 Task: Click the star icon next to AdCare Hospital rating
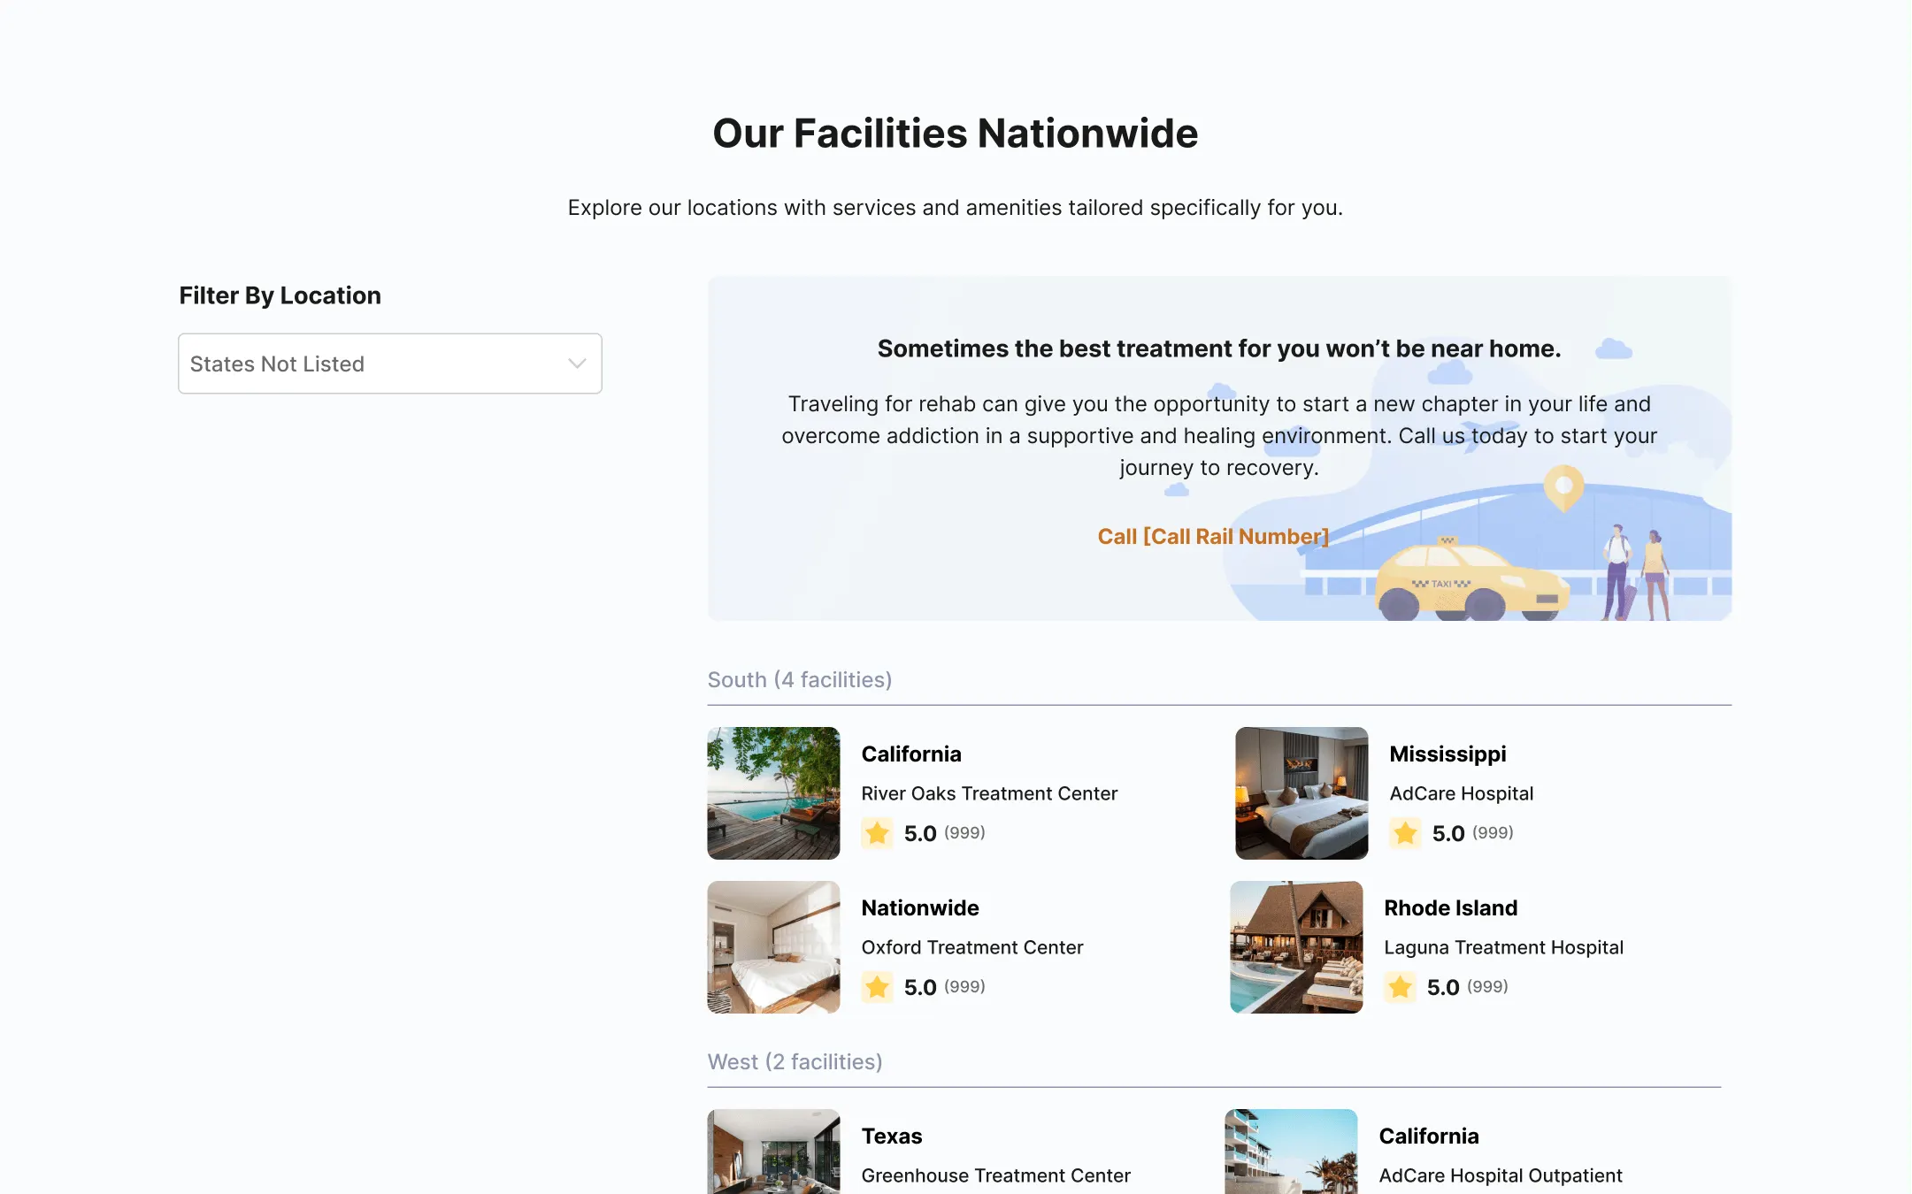[x=1405, y=832]
